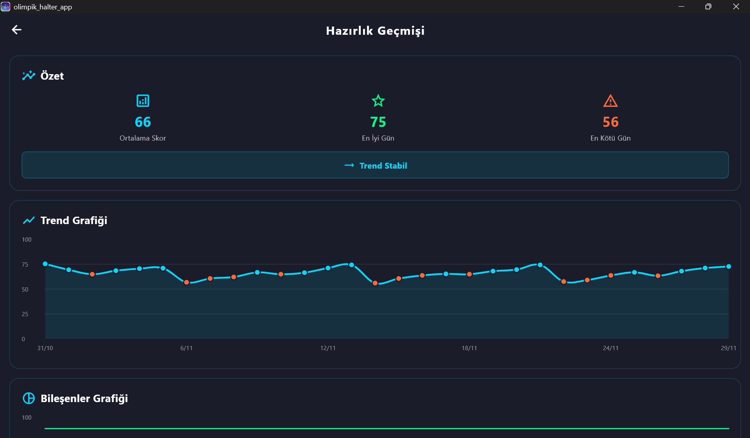Click the Trend Stabil banner
Viewport: 750px width, 438px height.
[375, 165]
